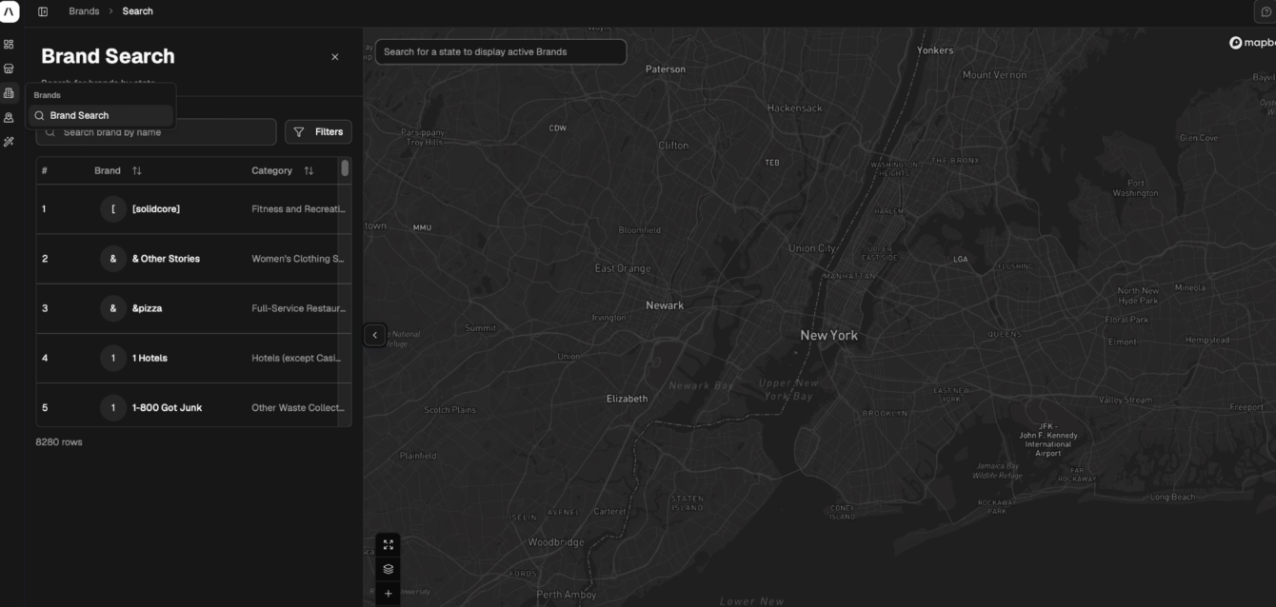
Task: Focus the Search brand by name field
Action: click(x=156, y=132)
